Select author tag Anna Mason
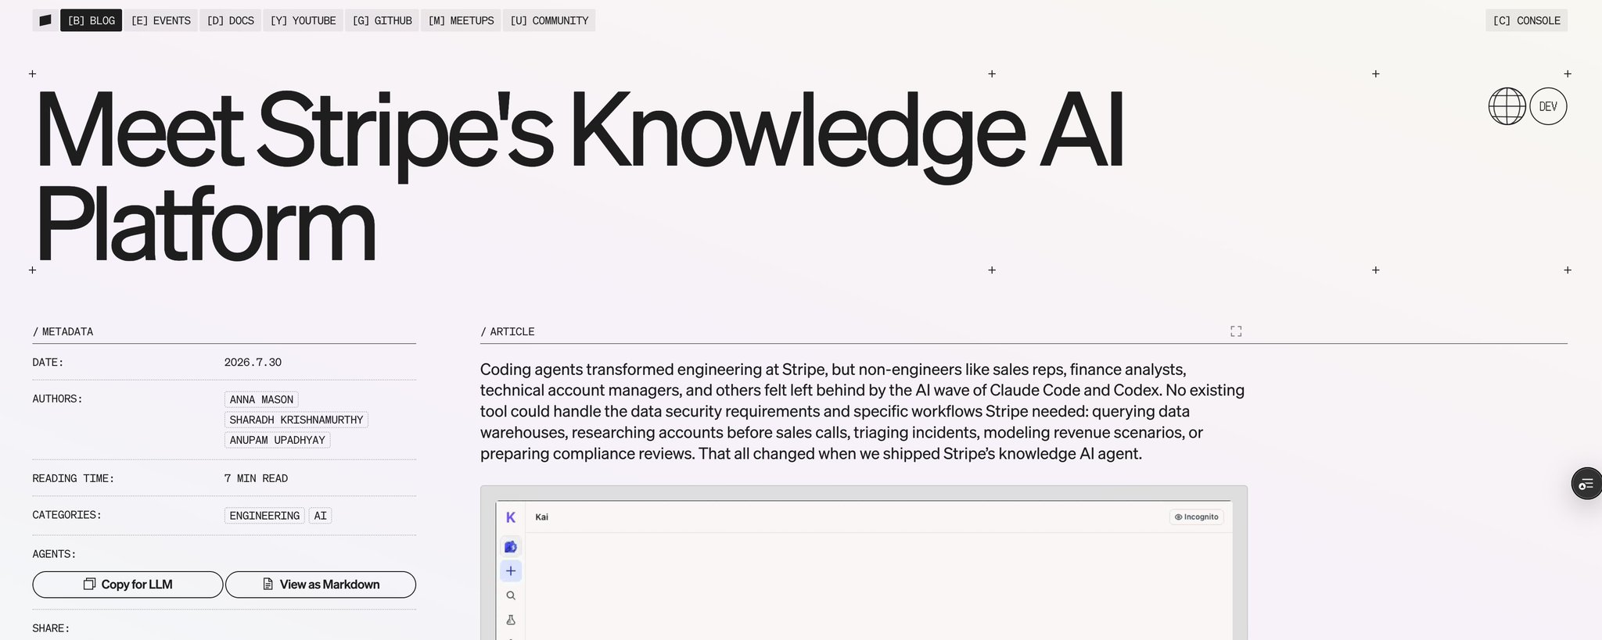The width and height of the screenshot is (1602, 640). [x=261, y=399]
